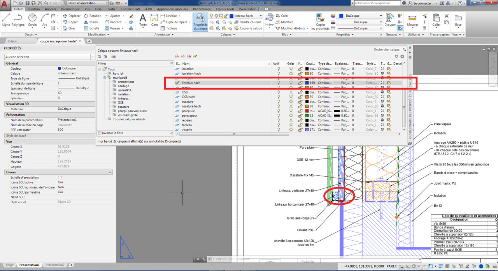Click red color swatch of parepluie layer
498x271 pixels.
[307, 111]
